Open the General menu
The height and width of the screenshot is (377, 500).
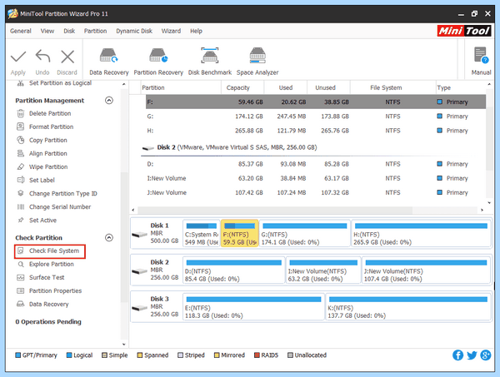click(20, 31)
